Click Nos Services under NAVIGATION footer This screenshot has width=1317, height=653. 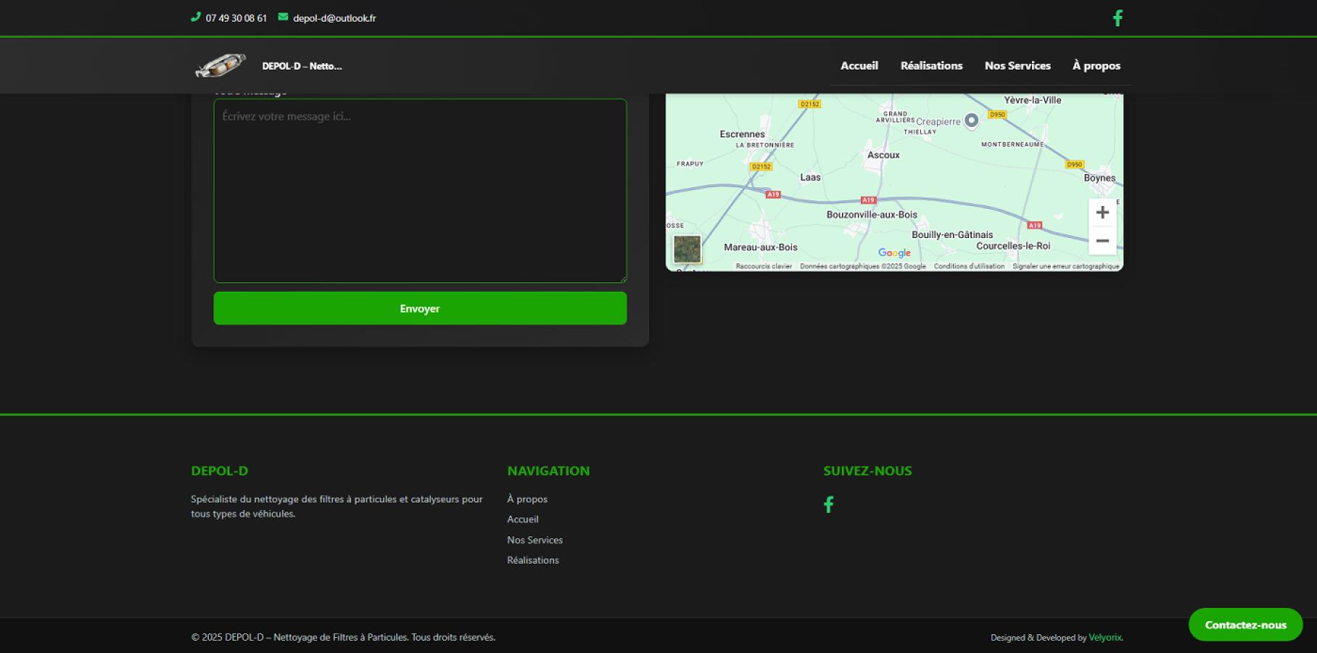coord(534,540)
